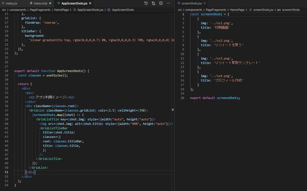307x191 pixels.
Task: Click the cube symbol icon before AppScreenShots breadcrumb
Action: click(x=109, y=10)
